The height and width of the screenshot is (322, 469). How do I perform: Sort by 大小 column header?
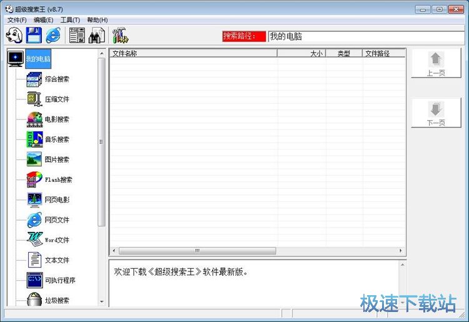[301, 53]
